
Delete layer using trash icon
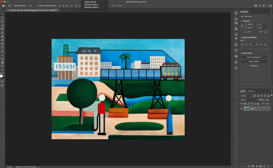point(268,166)
